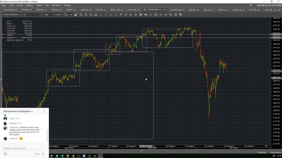The width and height of the screenshot is (282, 158).
Task: Click the chat panel scrollbar
Action: pos(48,135)
